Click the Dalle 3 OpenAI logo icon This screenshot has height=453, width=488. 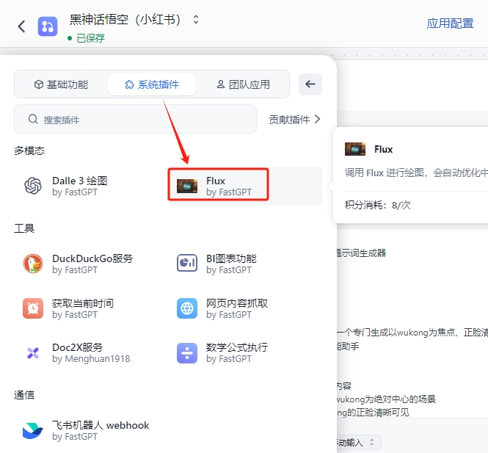[x=33, y=186]
